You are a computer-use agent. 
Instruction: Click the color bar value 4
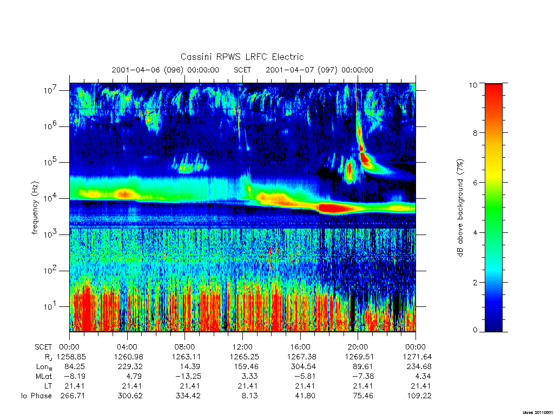click(475, 232)
